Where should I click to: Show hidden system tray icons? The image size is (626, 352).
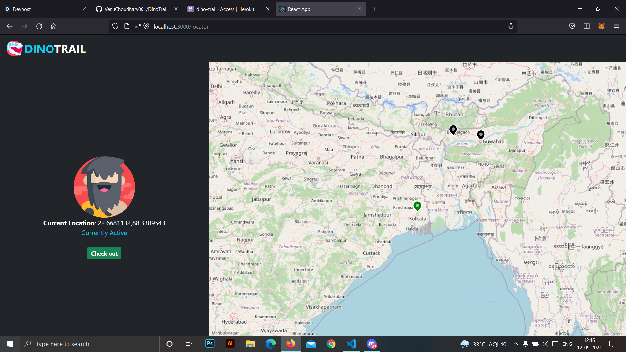pos(515,344)
